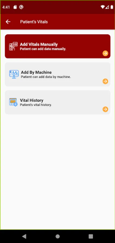Click the battery status icon
The width and height of the screenshot is (115, 243).
point(112,7)
